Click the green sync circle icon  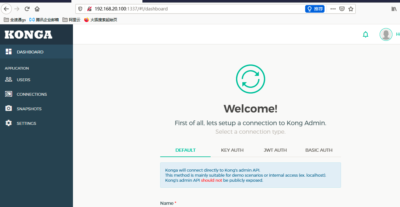[251, 79]
